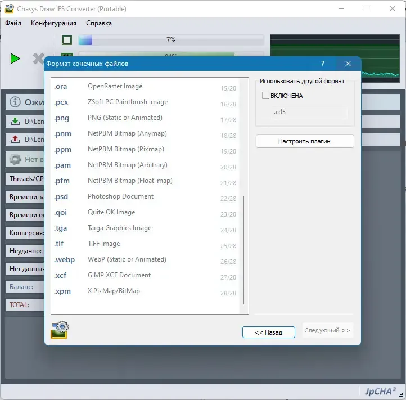Click the Баланс: row in main window
The height and width of the screenshot is (400, 406).
[x=25, y=287]
